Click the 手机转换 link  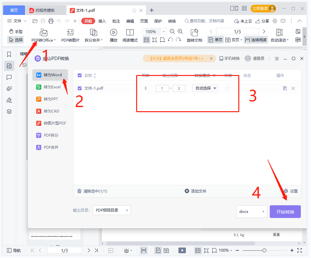(x=229, y=58)
